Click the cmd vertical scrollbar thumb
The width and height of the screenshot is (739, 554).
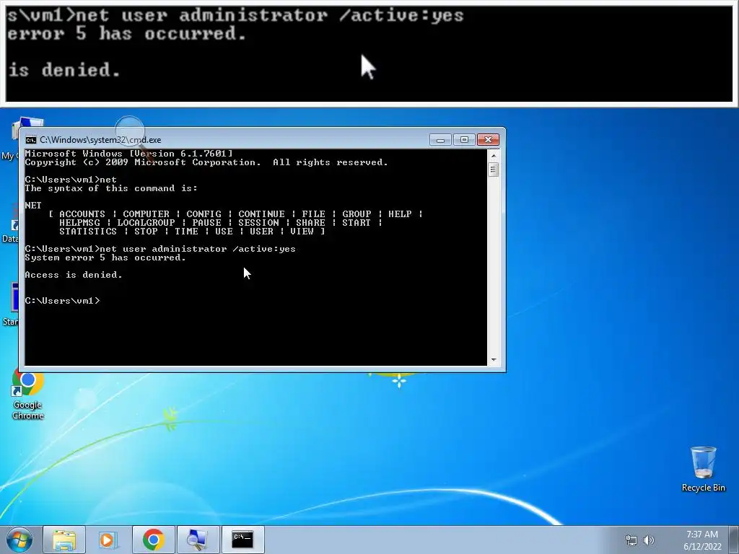(x=494, y=169)
